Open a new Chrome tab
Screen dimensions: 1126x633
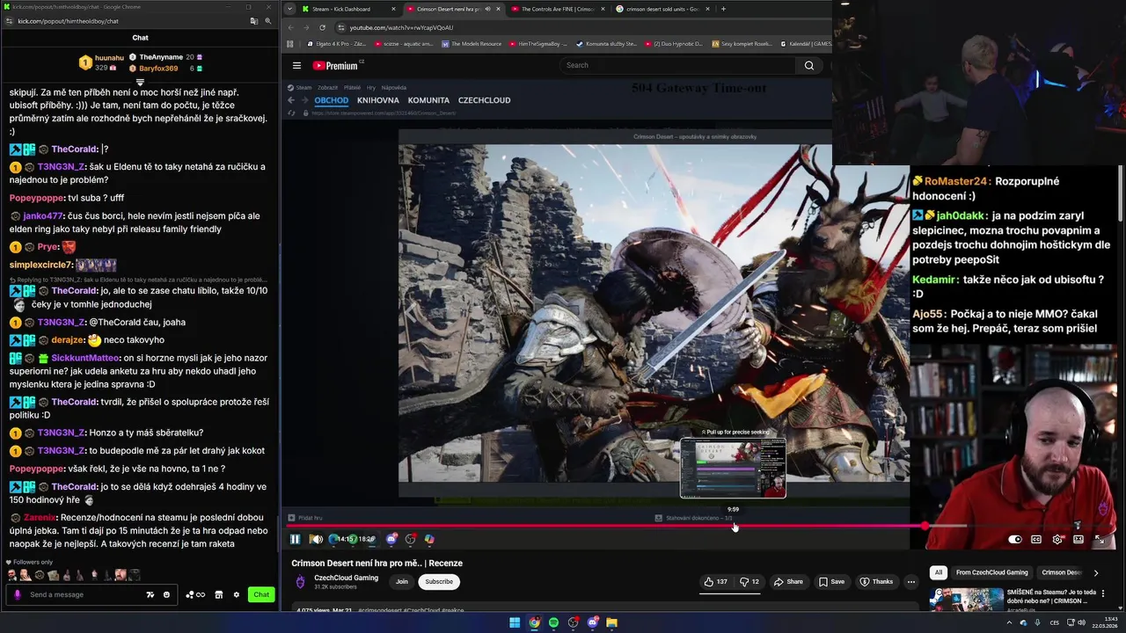pos(723,9)
